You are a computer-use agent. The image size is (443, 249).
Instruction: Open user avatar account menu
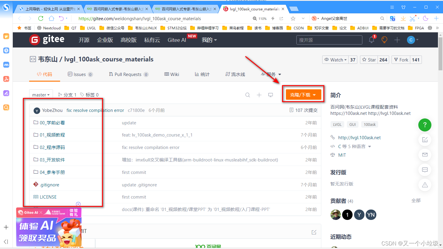(413, 40)
